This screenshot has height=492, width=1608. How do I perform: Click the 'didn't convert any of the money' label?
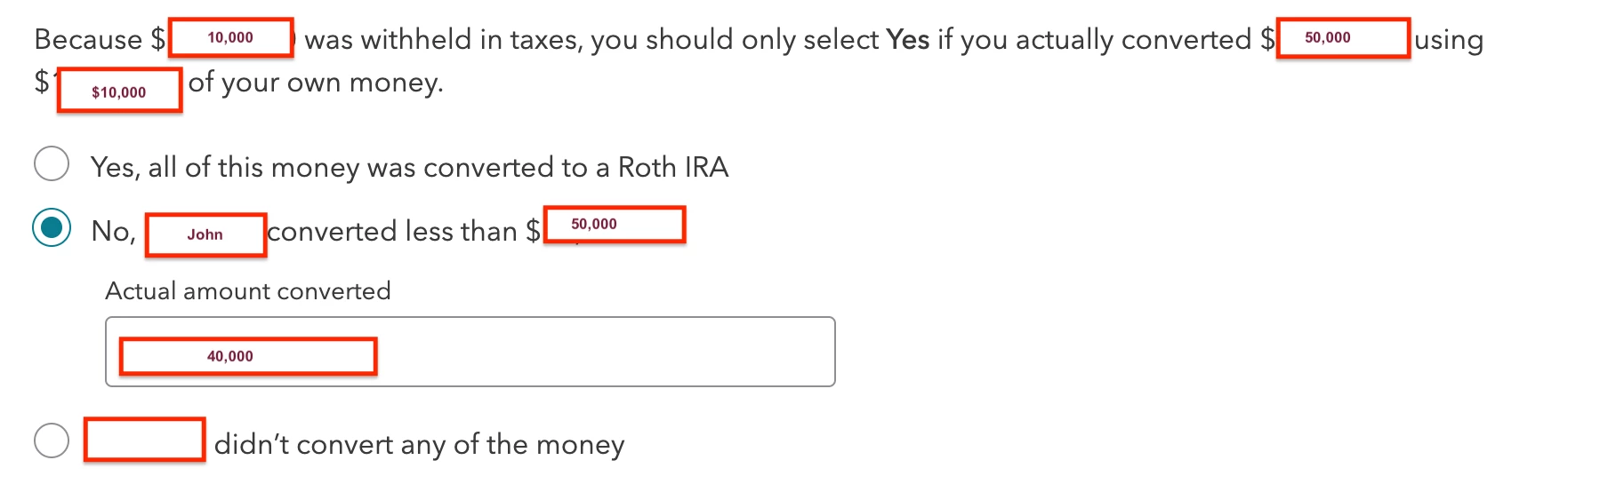[x=420, y=444]
